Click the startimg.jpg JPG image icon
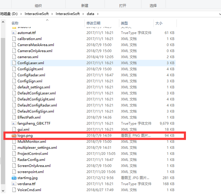The image size is (221, 194). [14, 178]
